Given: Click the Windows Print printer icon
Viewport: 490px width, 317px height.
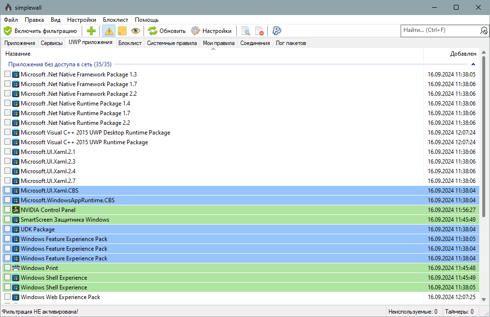Looking at the screenshot, I should point(15,268).
